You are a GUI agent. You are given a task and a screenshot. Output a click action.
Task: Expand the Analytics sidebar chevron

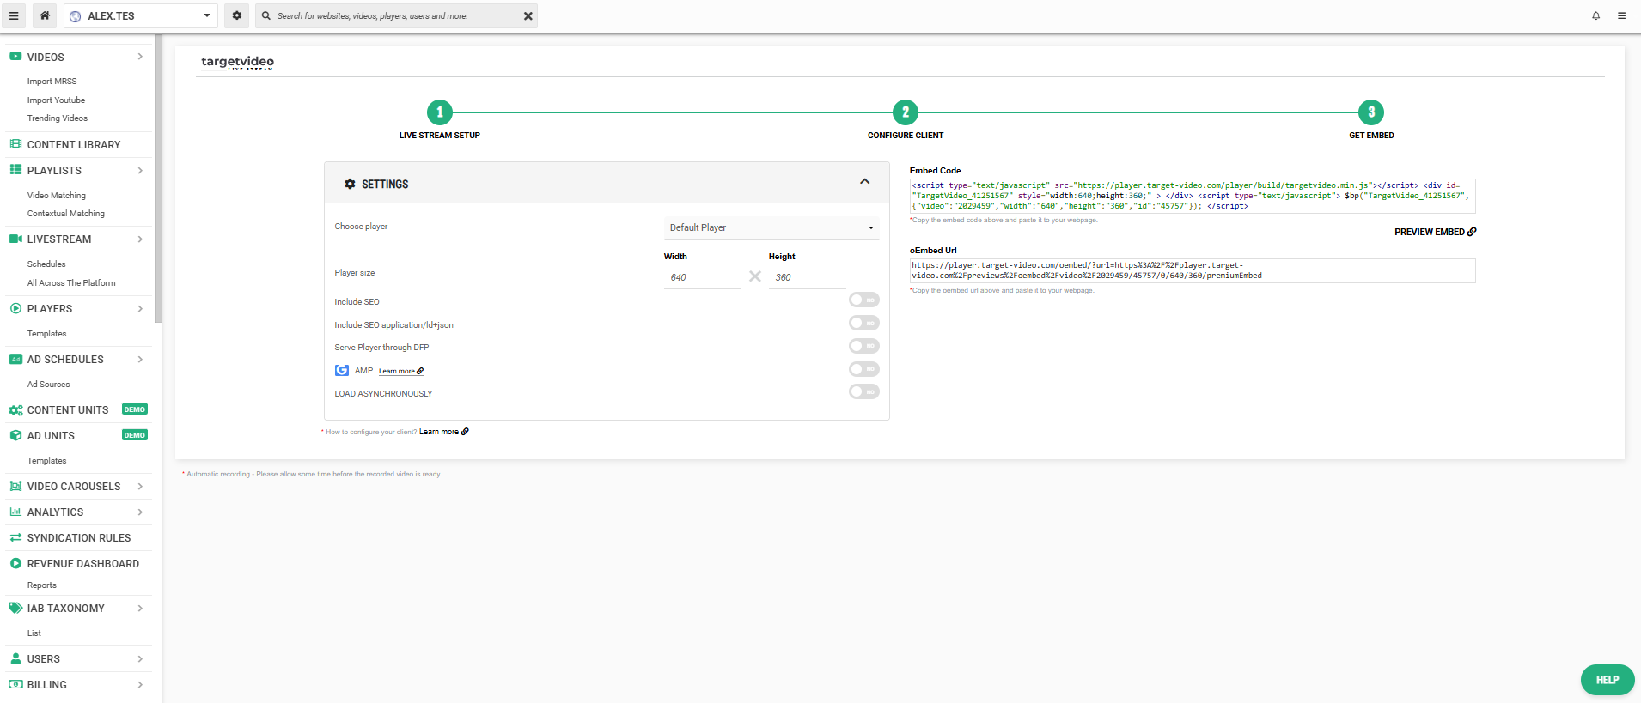coord(140,512)
